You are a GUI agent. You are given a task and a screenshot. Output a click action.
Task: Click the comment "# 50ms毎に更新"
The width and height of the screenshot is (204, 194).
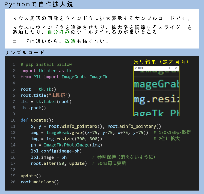[109, 163]
